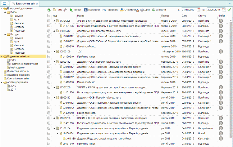Click the Імпорт toolbar button
Image resolution: width=233 pixels, height=147 pixels.
pos(75,10)
